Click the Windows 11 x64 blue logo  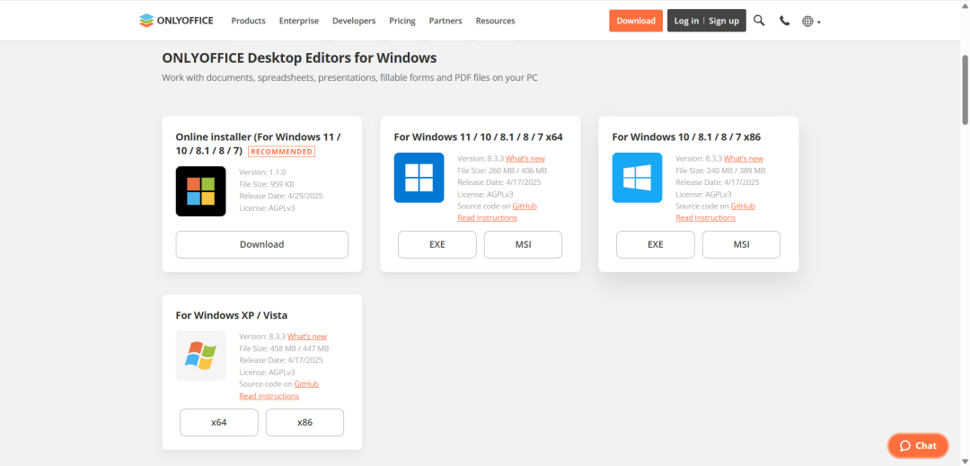[x=419, y=178]
